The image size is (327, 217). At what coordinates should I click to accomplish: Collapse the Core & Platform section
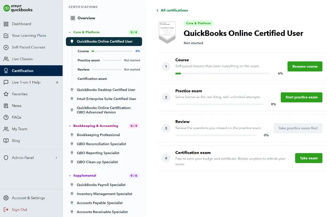coord(70,32)
